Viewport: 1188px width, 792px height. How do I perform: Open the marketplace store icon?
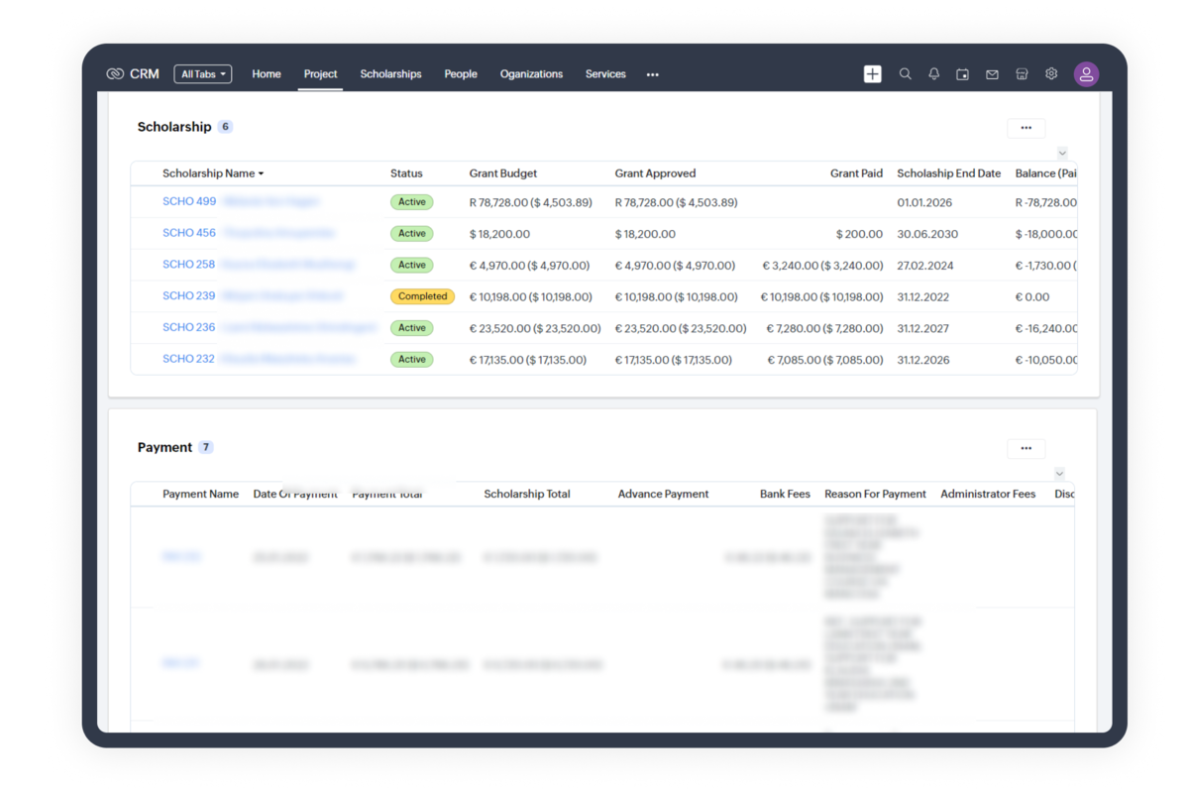coord(1022,74)
